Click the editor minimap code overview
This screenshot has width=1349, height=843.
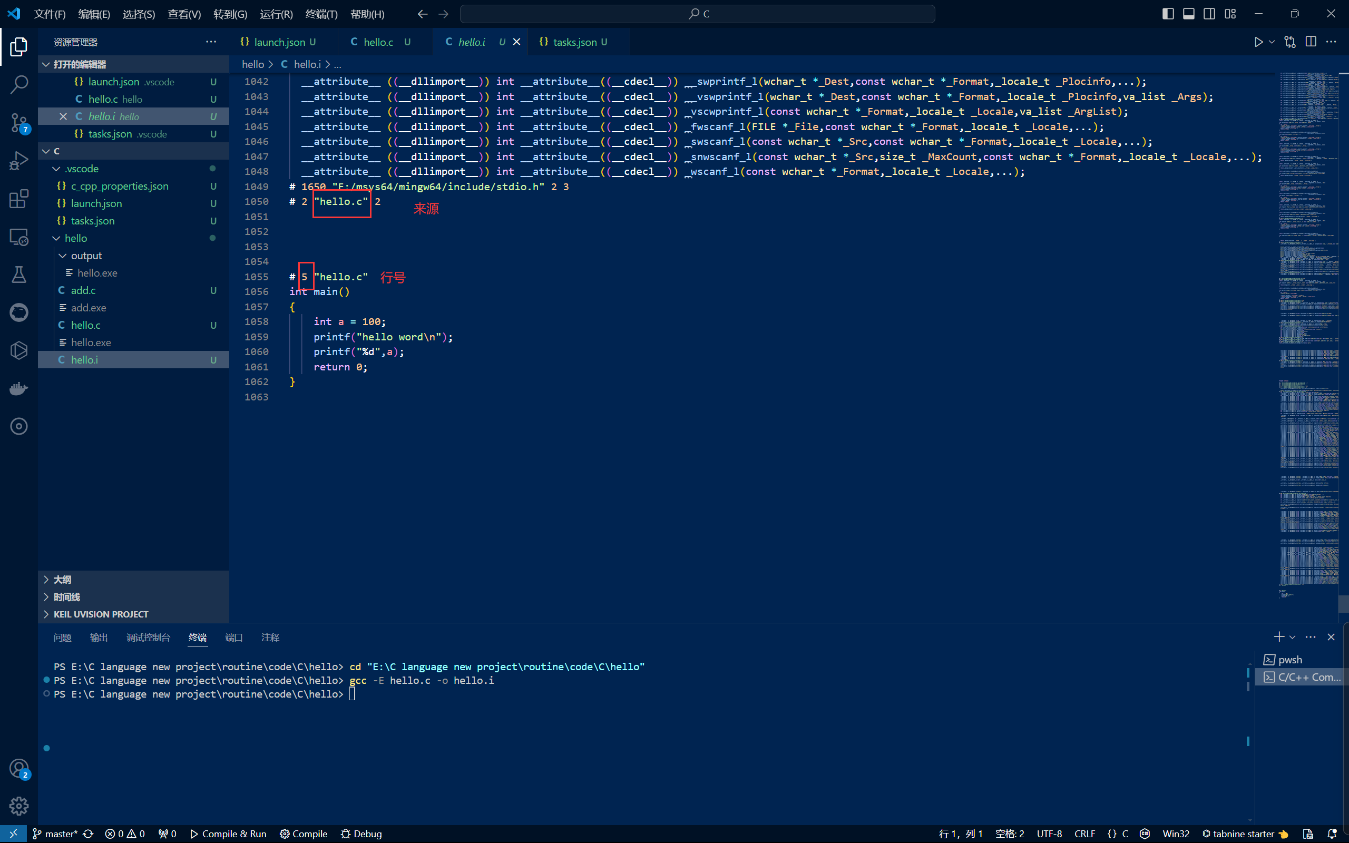click(x=1308, y=335)
